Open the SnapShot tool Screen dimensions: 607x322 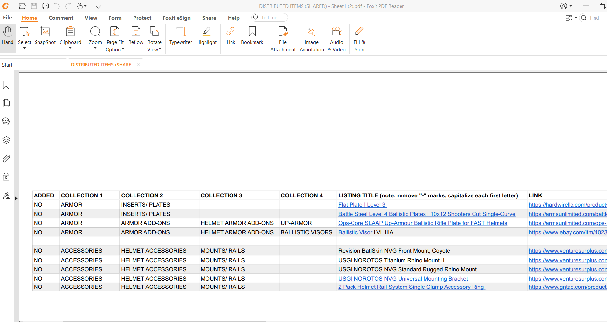[x=45, y=35]
